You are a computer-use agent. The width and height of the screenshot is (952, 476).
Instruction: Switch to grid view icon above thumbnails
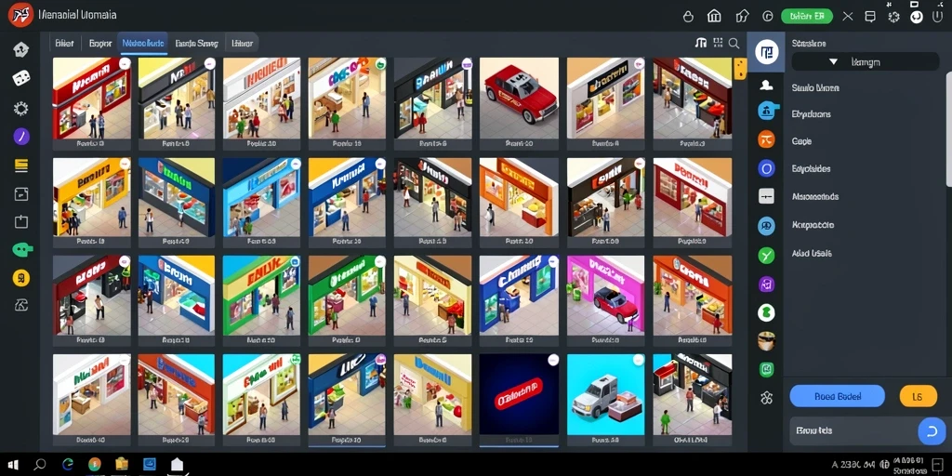tap(718, 43)
